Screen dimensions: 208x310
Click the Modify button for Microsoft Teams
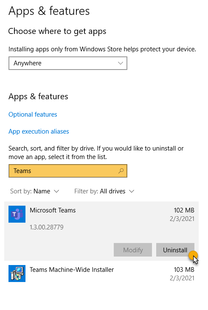133,250
